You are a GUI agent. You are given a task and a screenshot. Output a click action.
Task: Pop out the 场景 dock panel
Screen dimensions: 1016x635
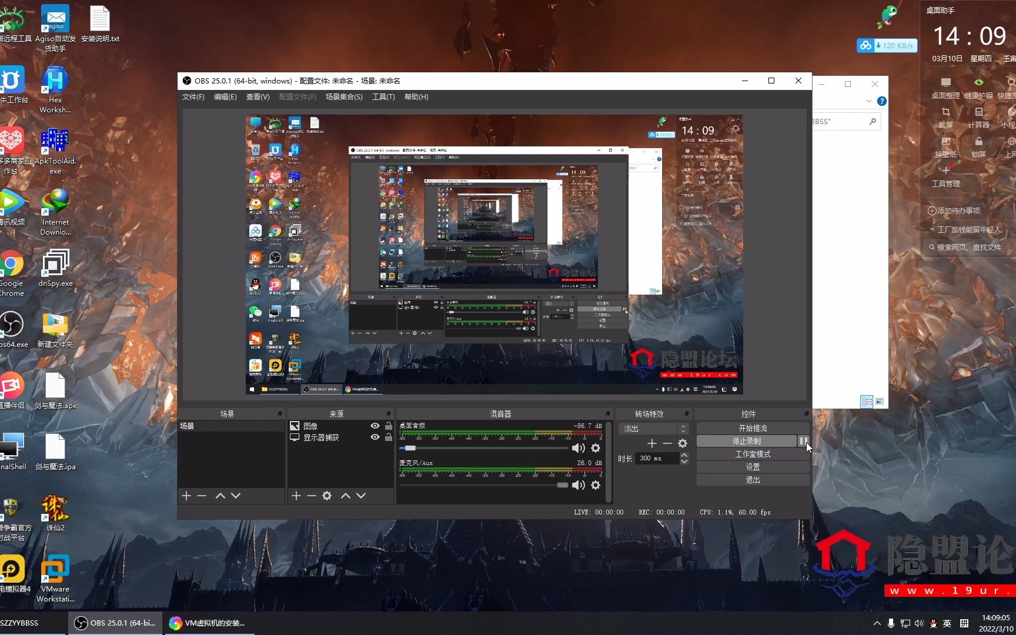tap(280, 414)
